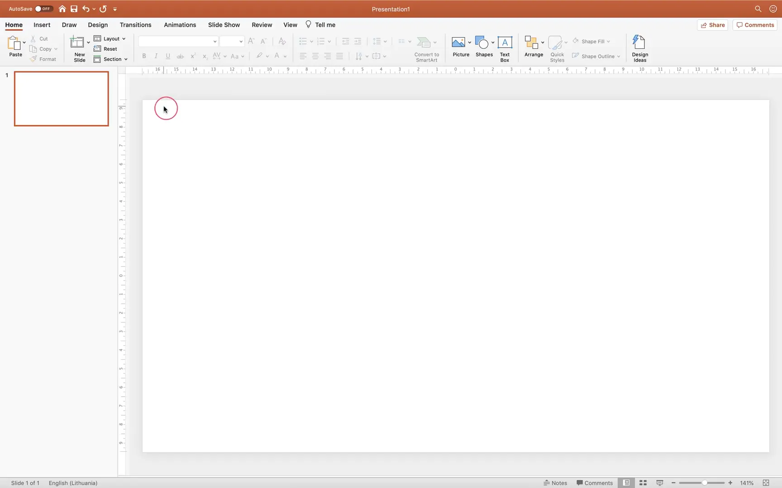Click the Copy button
Screen dimensions: 782x488
(41, 49)
